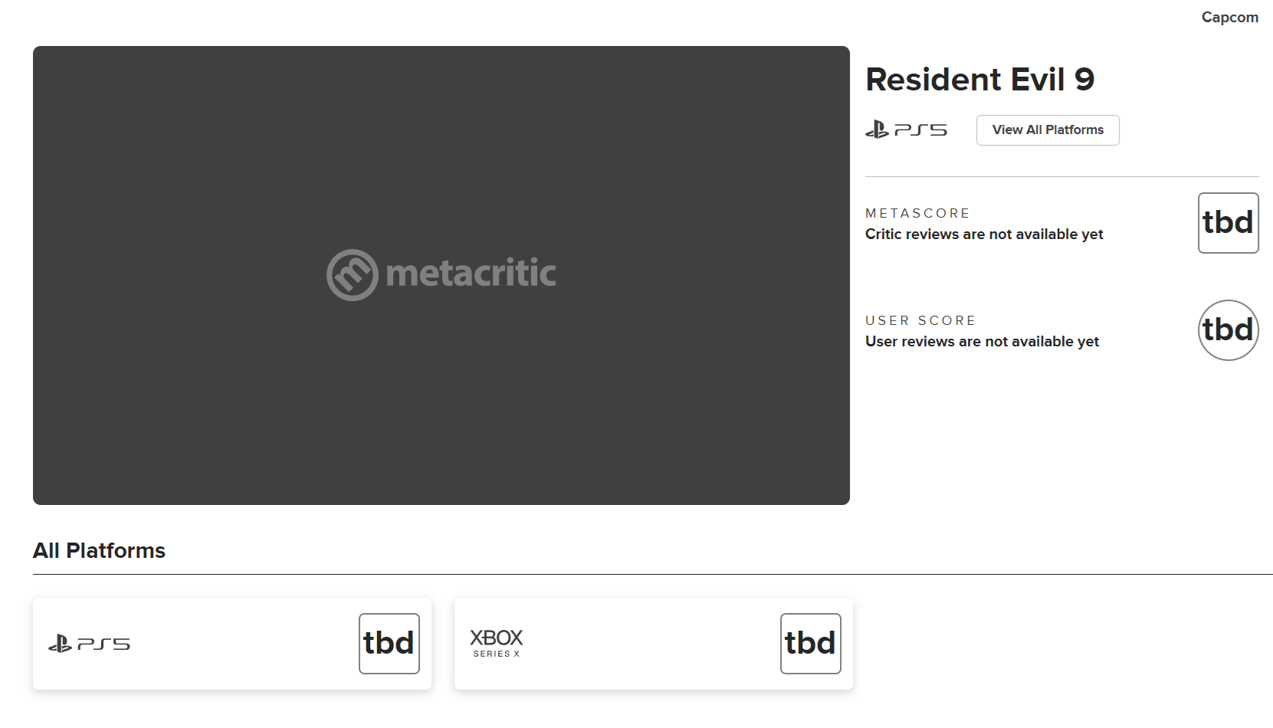Open the Resident Evil 9 placeholder image

(441, 275)
